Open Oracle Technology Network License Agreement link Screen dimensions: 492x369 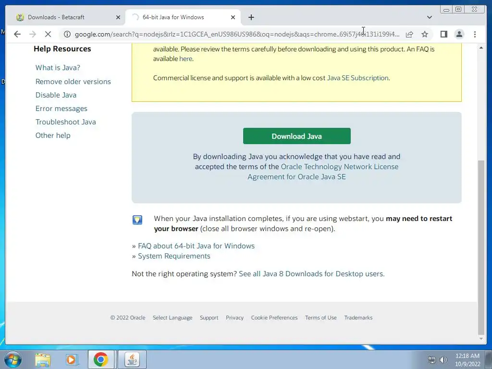323,172
